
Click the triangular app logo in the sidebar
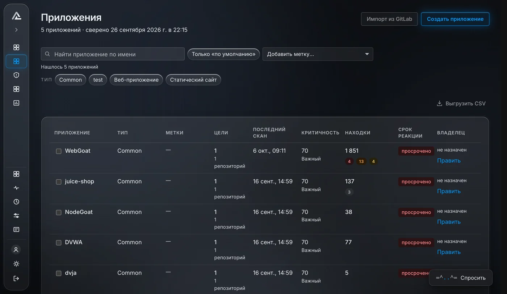click(x=16, y=16)
